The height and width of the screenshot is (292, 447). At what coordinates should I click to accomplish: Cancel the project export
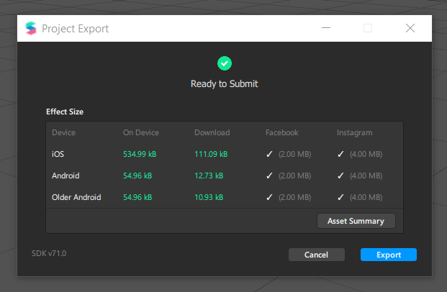(x=317, y=255)
